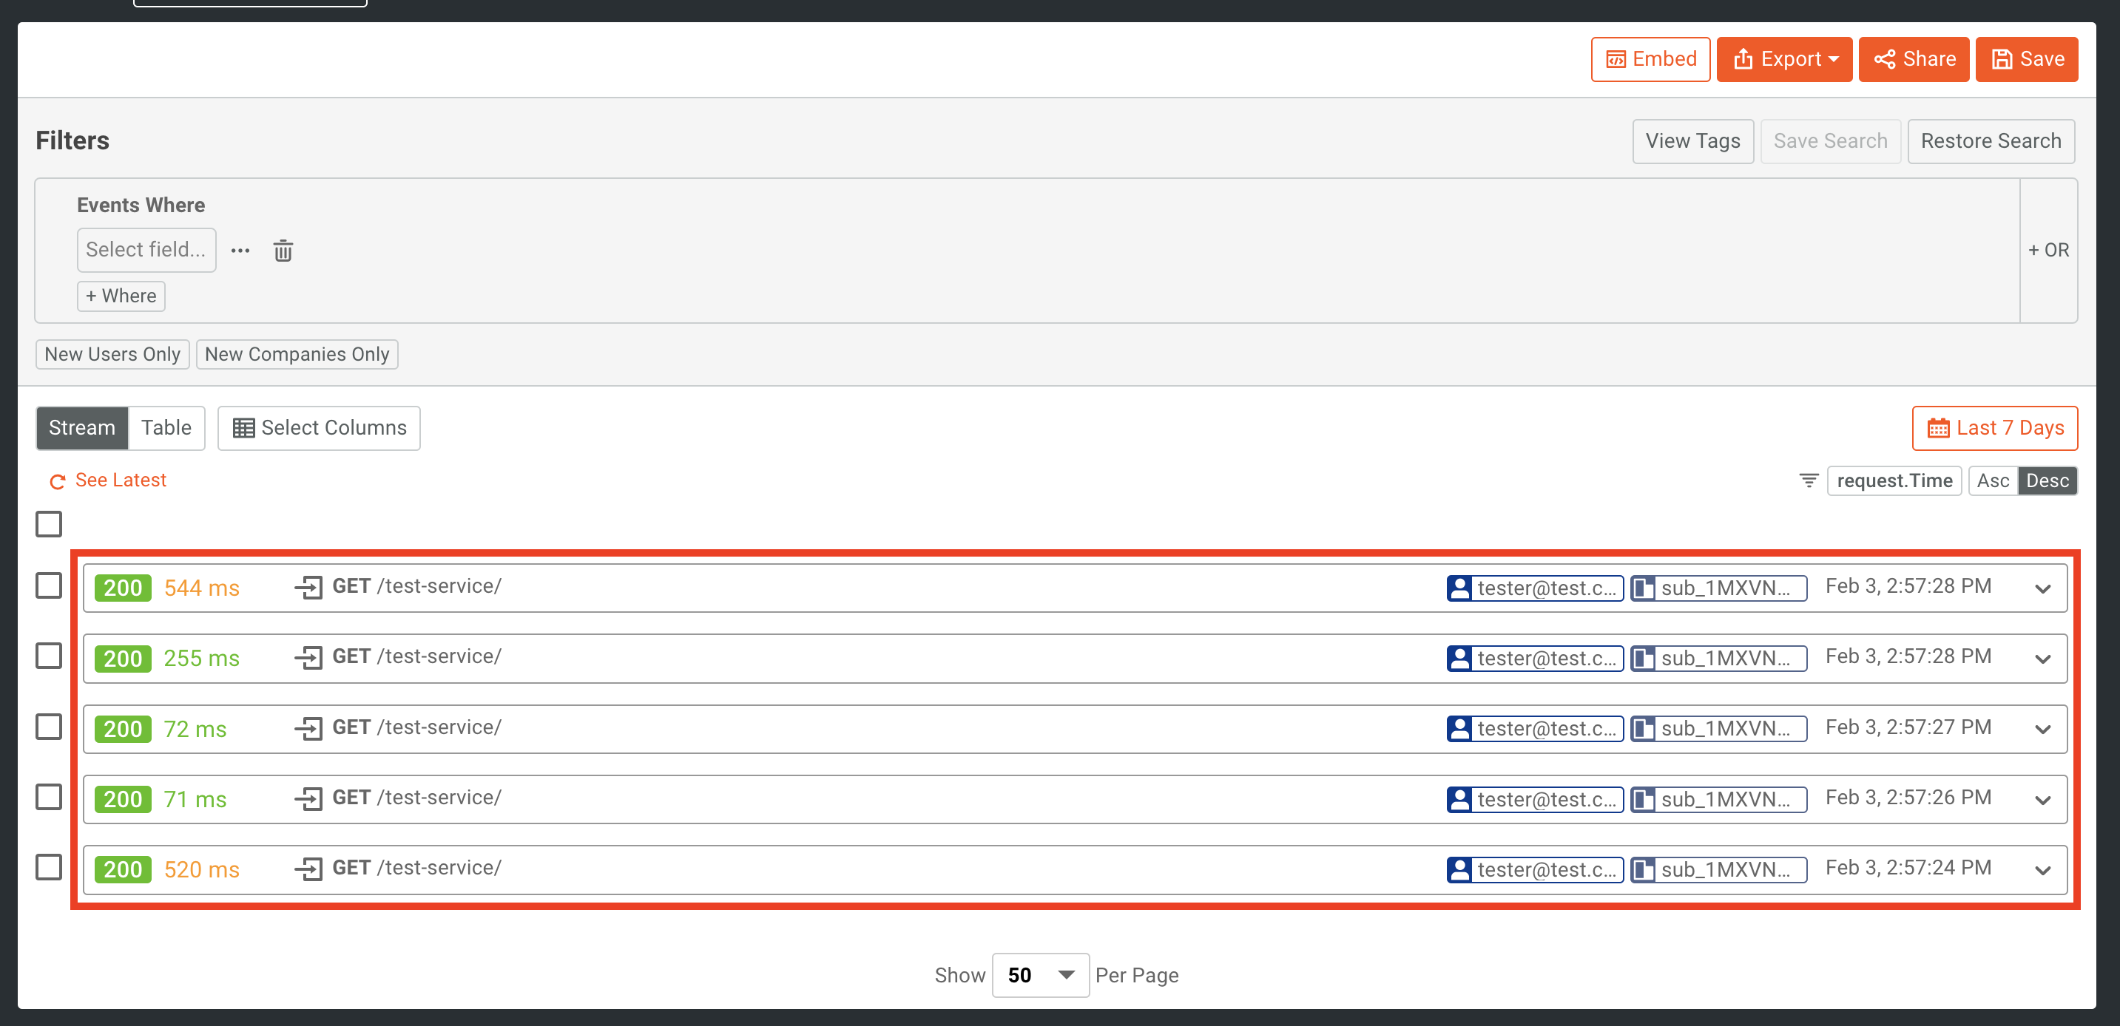Image resolution: width=2120 pixels, height=1026 pixels.
Task: Save the current search view
Action: 2027,58
